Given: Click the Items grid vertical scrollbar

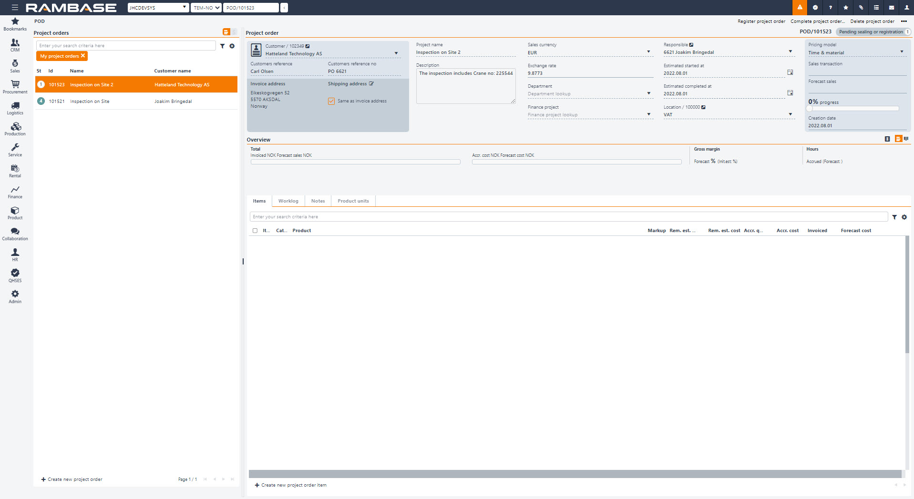Looking at the screenshot, I should pyautogui.click(x=907, y=295).
